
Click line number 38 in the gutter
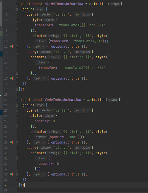6,190
